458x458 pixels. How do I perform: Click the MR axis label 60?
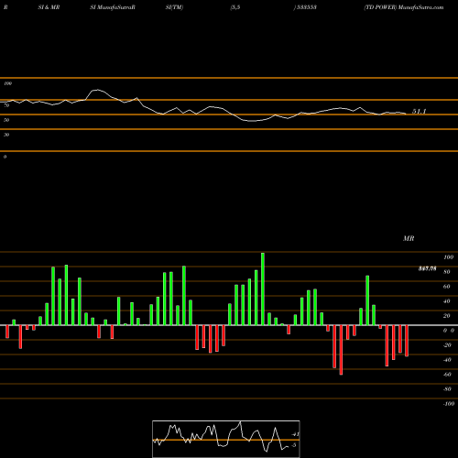447,287
